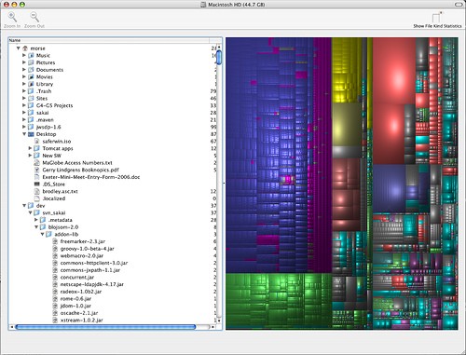Viewport: 466px width, 355px height.
Task: Select C4-GS Projects row
Action: [113, 105]
